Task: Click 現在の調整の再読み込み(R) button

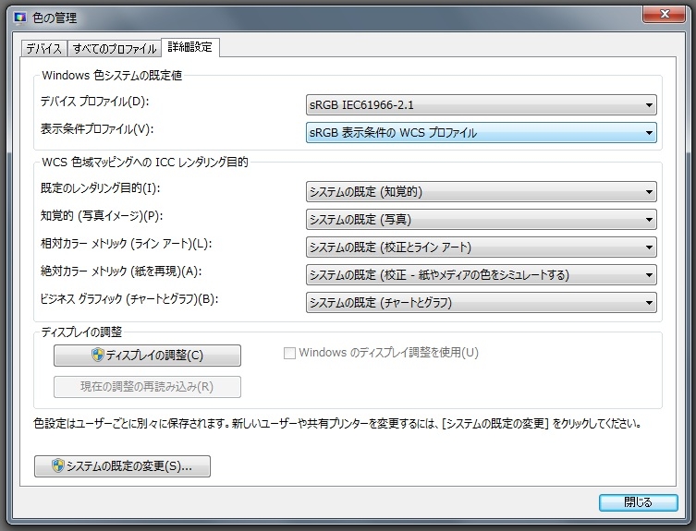Action: [147, 387]
